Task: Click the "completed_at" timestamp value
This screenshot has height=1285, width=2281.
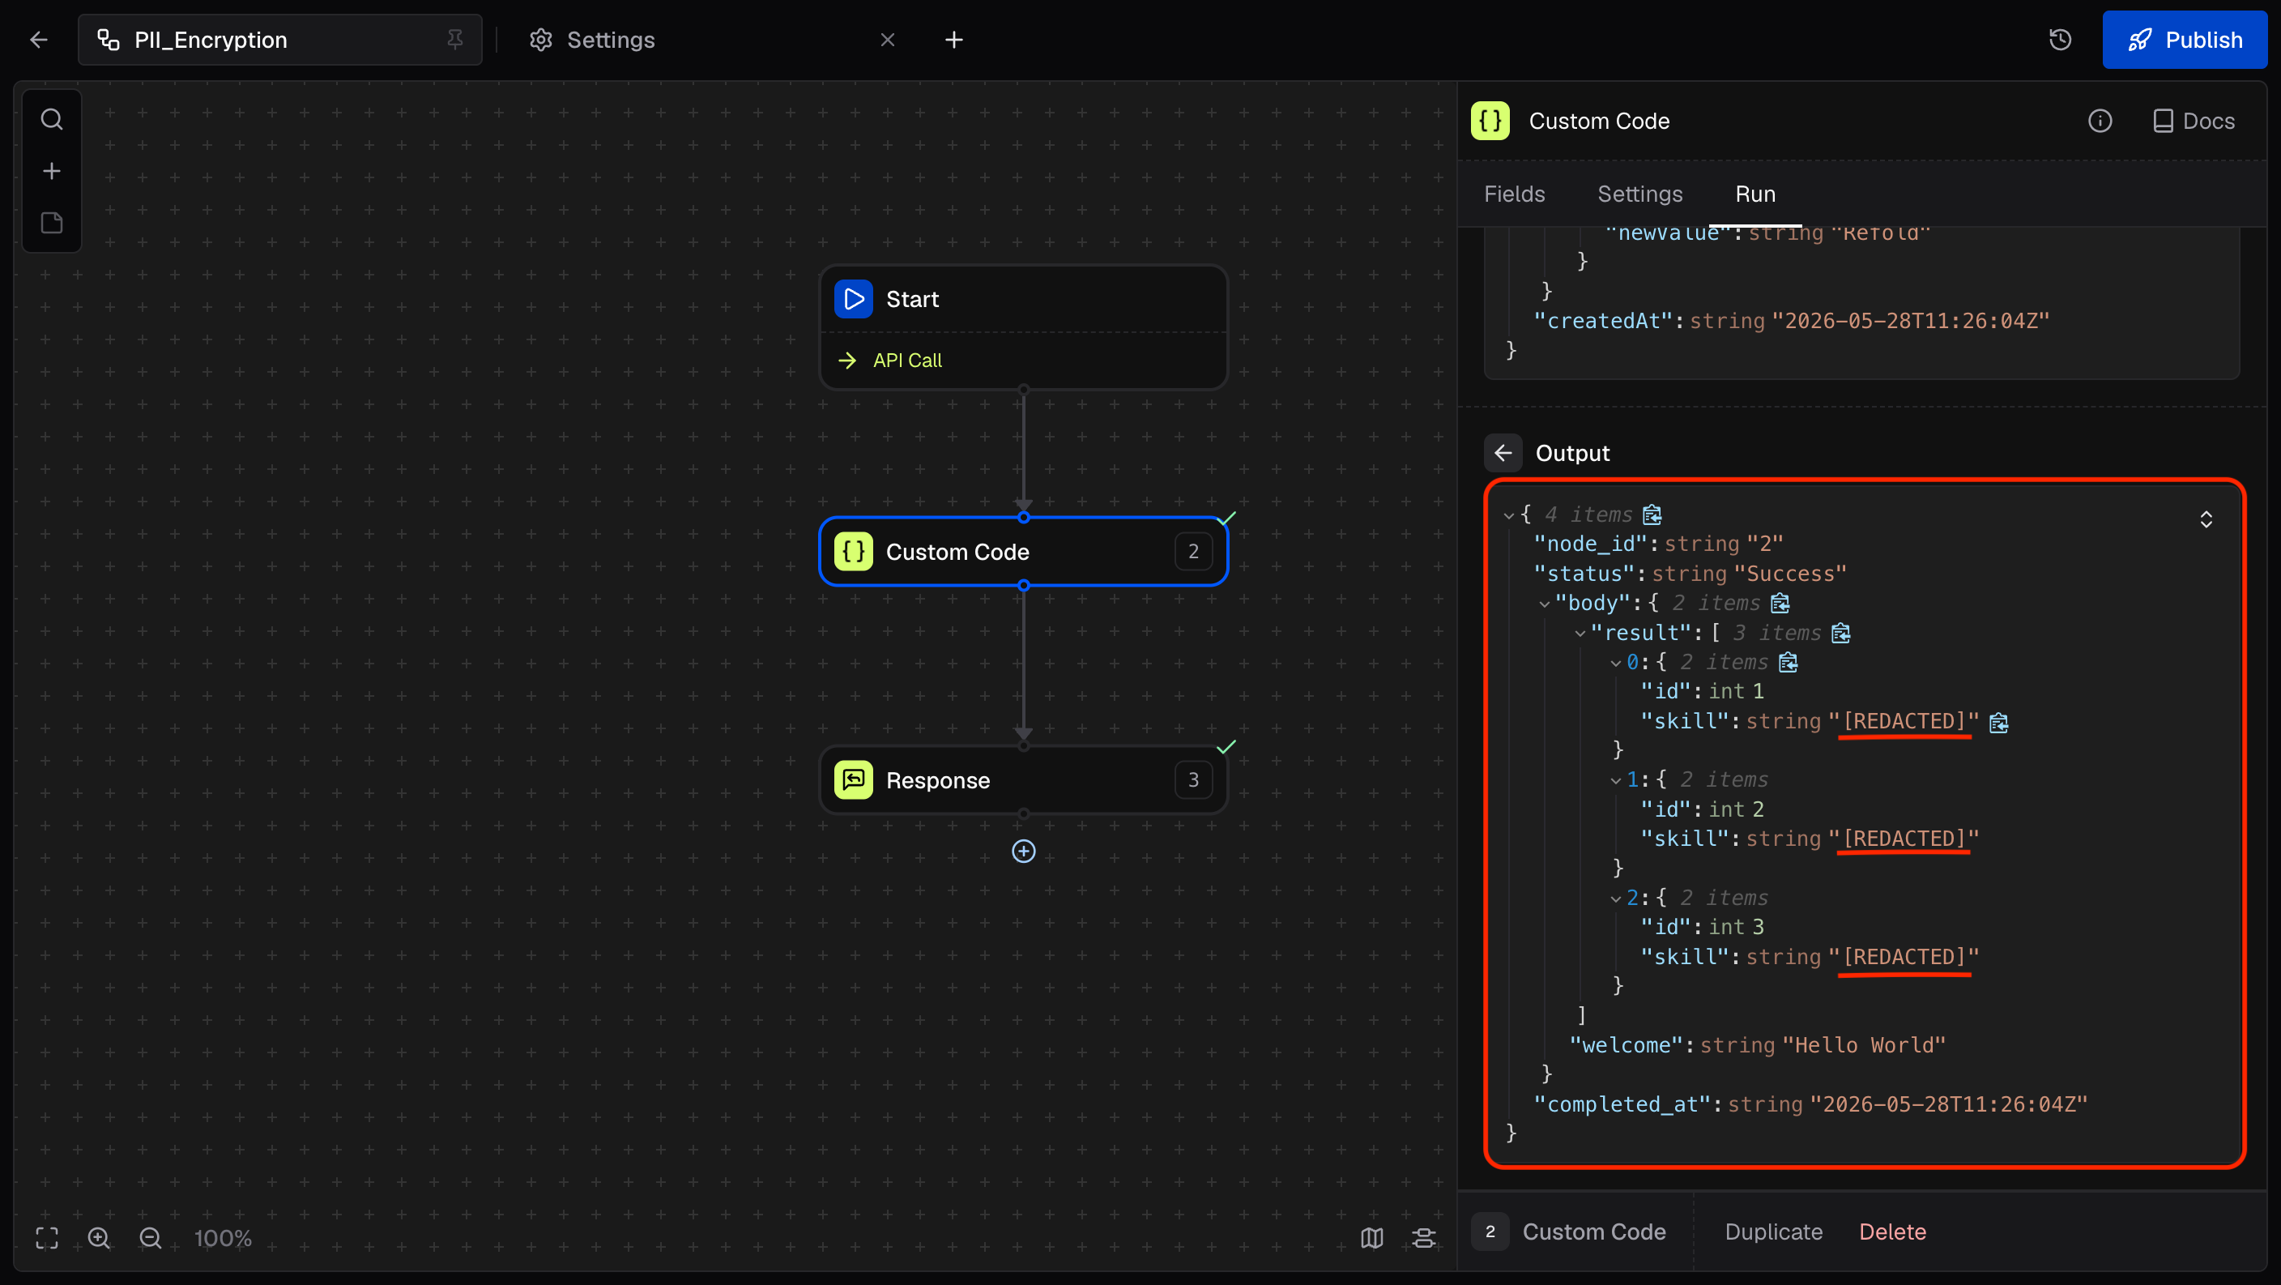Action: 1948,1104
